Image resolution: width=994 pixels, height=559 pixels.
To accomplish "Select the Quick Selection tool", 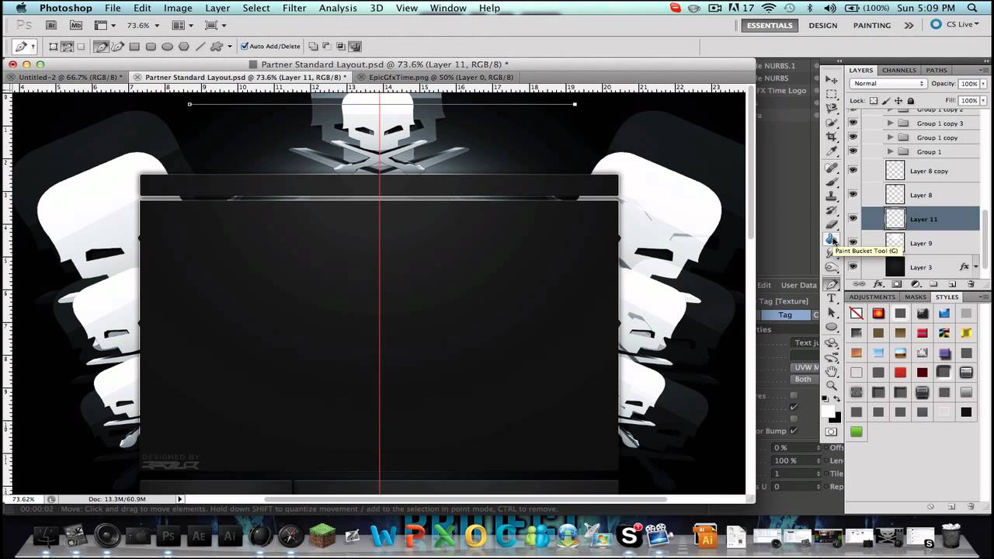I will coord(832,122).
